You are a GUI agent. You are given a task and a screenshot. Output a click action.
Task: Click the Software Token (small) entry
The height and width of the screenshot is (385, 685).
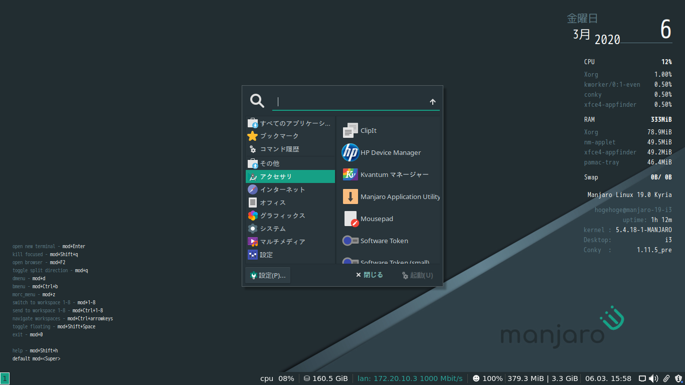pos(389,259)
